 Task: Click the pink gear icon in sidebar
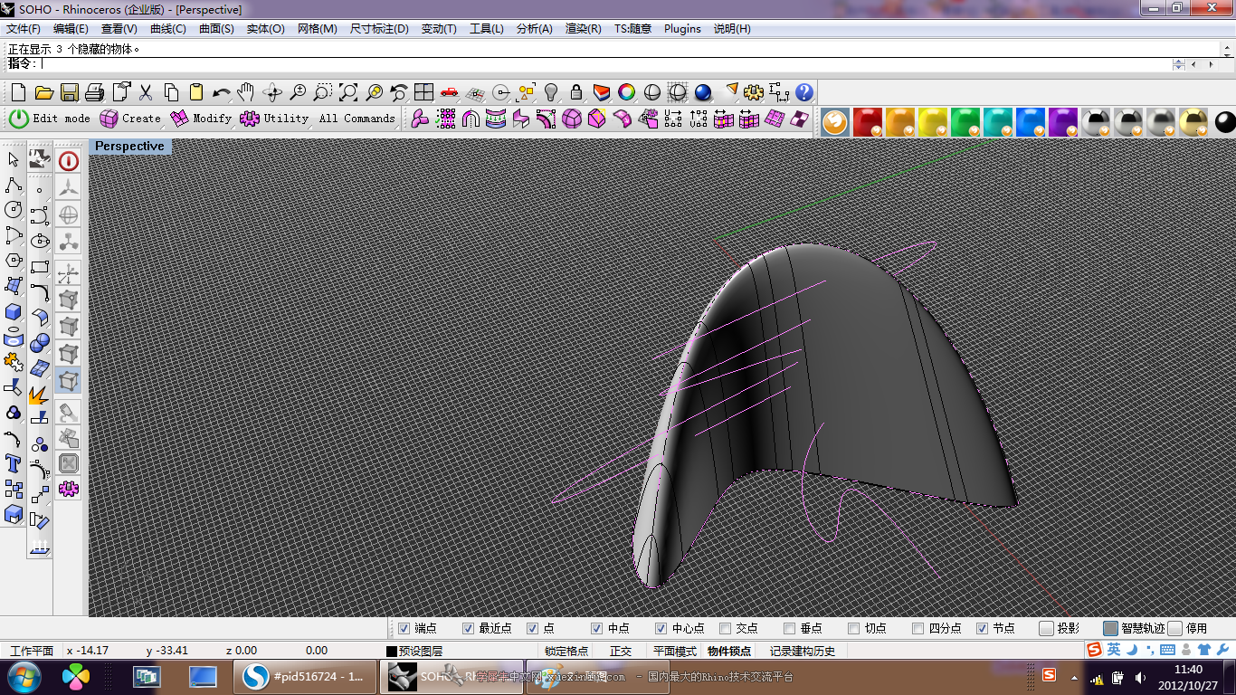[69, 489]
